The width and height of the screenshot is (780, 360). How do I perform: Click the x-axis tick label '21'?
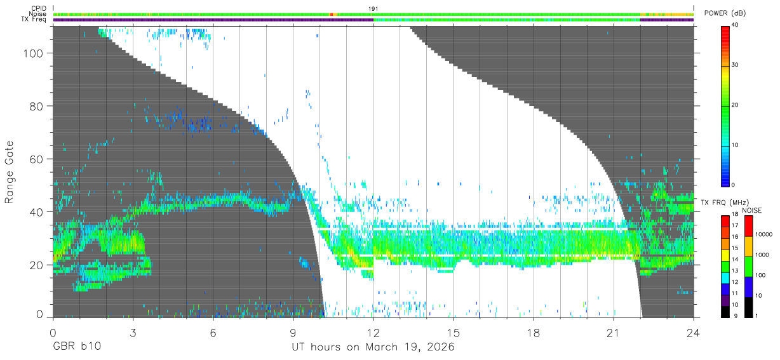coord(614,332)
